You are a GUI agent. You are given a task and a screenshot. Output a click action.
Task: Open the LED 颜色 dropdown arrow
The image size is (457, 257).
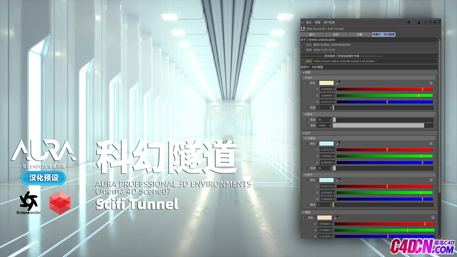[317, 83]
